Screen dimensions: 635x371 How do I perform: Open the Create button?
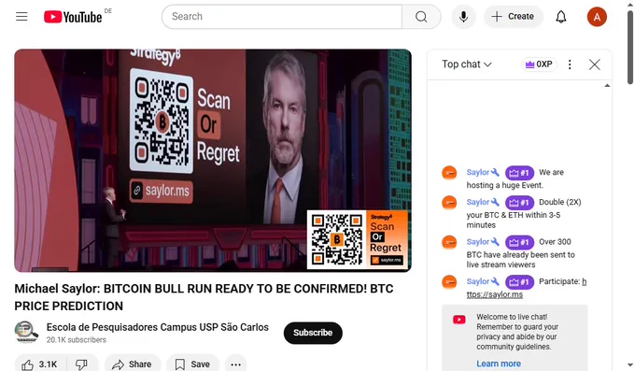click(x=513, y=17)
